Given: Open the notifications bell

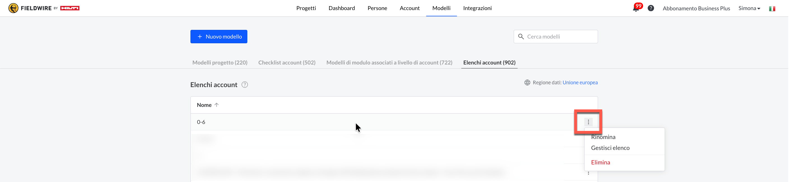Looking at the screenshot, I should (x=636, y=8).
